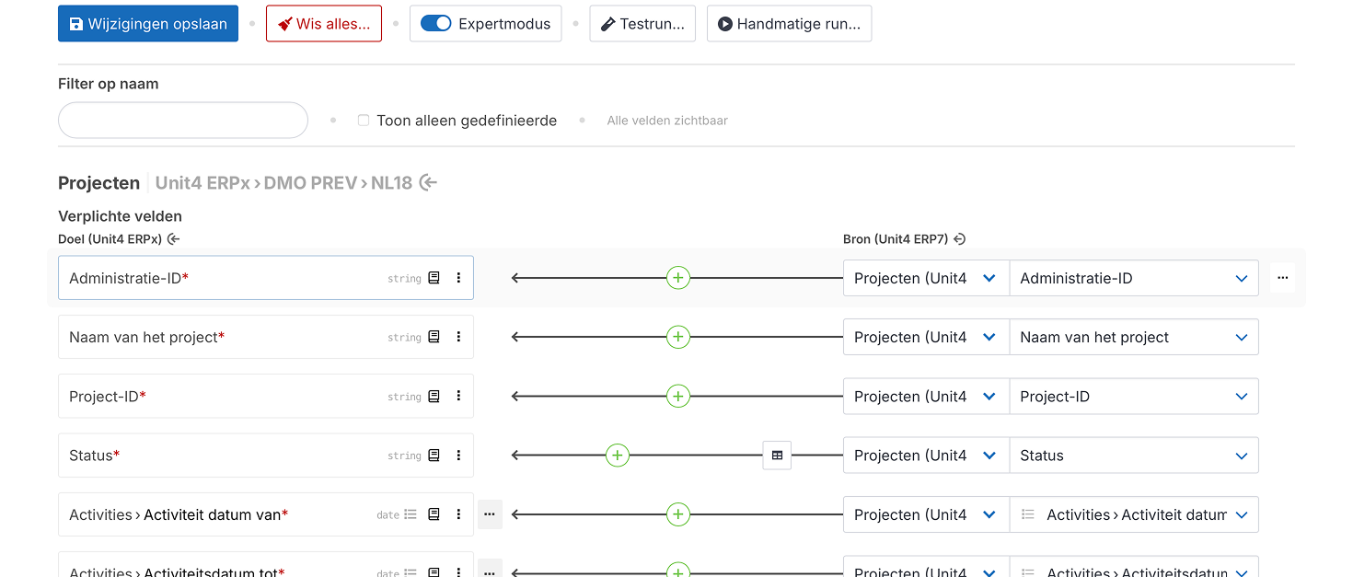This screenshot has height=577, width=1353.
Task: Click the Wijzigingen opslaan button
Action: 147,23
